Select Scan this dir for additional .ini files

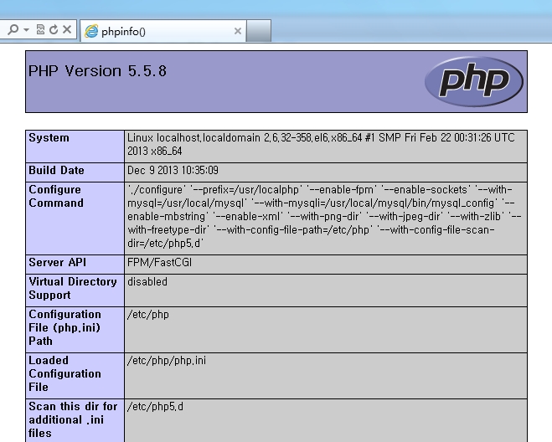point(73,420)
